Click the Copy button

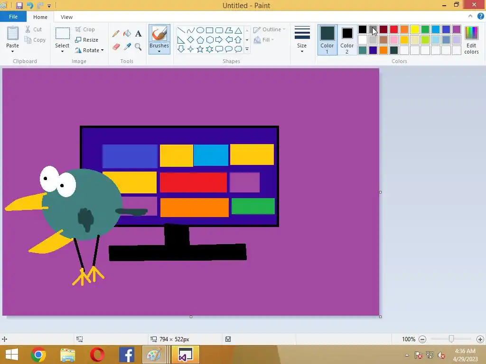point(35,40)
